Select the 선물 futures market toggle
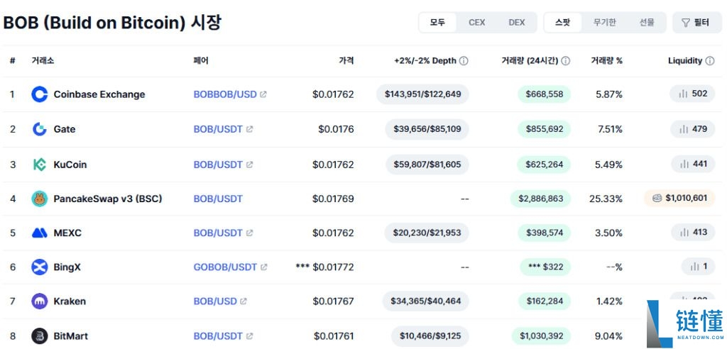 (x=647, y=23)
